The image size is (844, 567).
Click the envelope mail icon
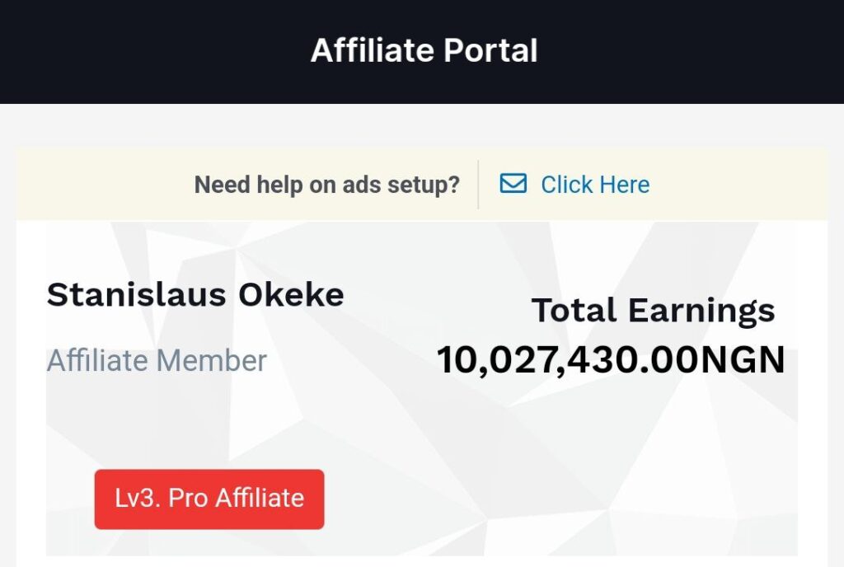(513, 184)
